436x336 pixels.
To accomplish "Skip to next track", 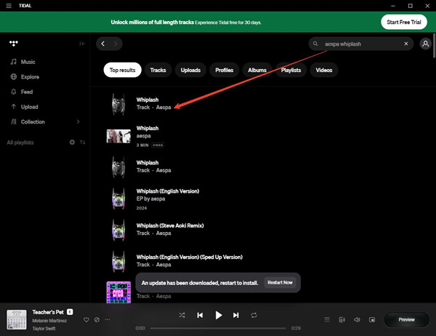I will pos(235,315).
